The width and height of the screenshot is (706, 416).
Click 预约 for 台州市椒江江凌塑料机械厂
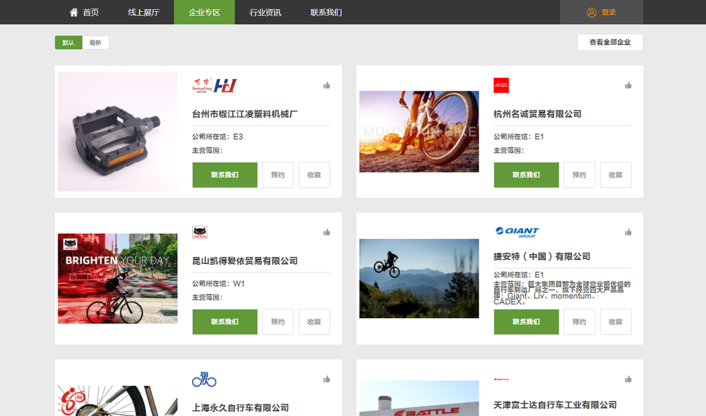tap(278, 175)
